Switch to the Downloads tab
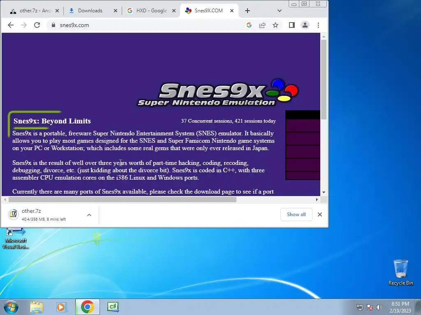The image size is (421, 315). [90, 11]
